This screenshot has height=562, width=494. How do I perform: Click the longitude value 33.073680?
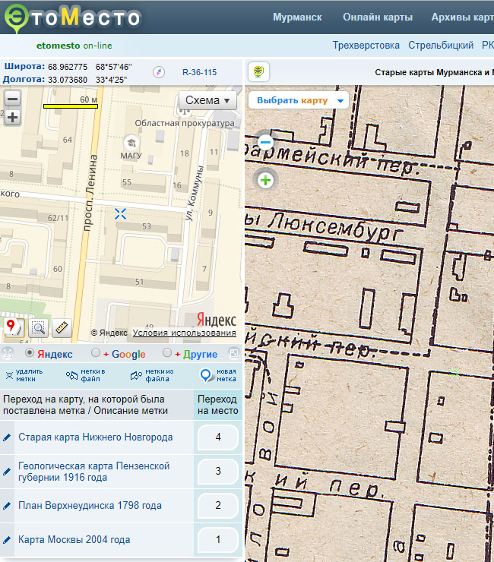click(68, 80)
